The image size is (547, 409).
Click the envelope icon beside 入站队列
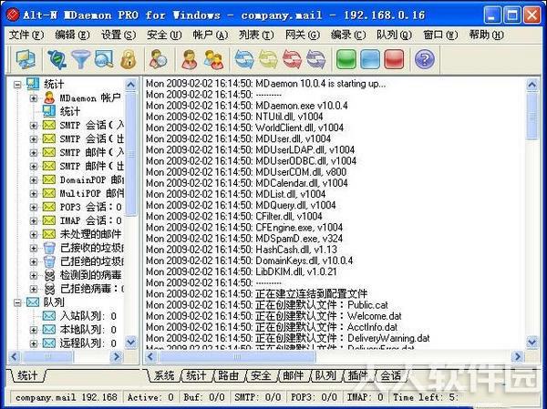[x=49, y=316]
